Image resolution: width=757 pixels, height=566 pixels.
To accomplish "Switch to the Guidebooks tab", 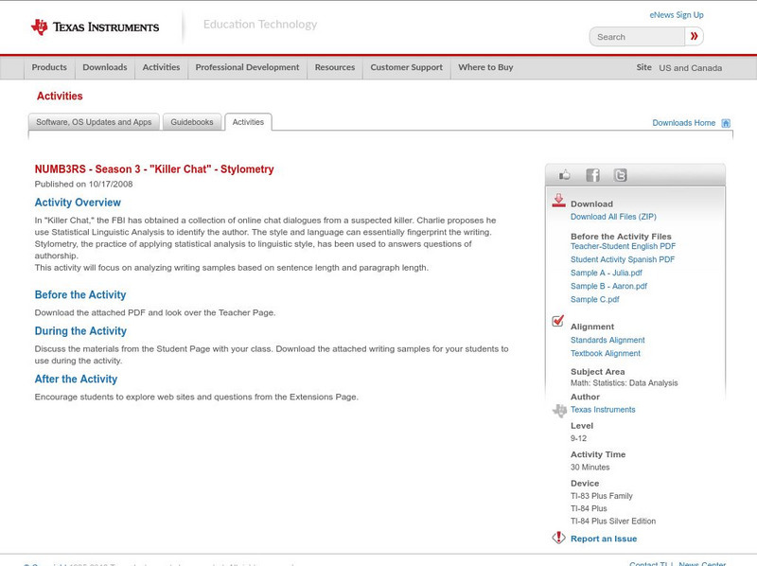I will point(192,122).
